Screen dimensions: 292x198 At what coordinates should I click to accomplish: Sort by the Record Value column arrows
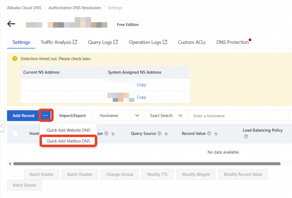[x=216, y=134]
